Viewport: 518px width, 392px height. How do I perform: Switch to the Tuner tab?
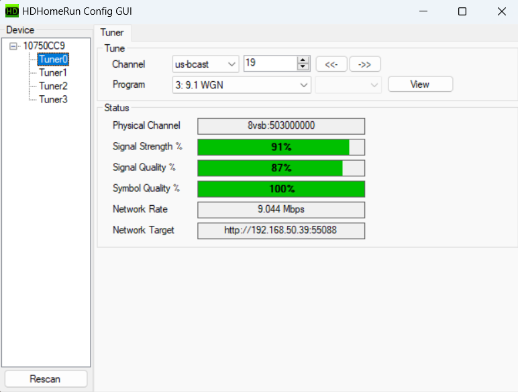(112, 33)
